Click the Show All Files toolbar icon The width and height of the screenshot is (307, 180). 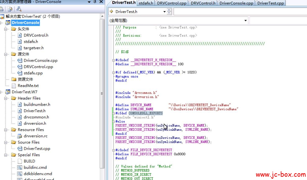[10, 9]
